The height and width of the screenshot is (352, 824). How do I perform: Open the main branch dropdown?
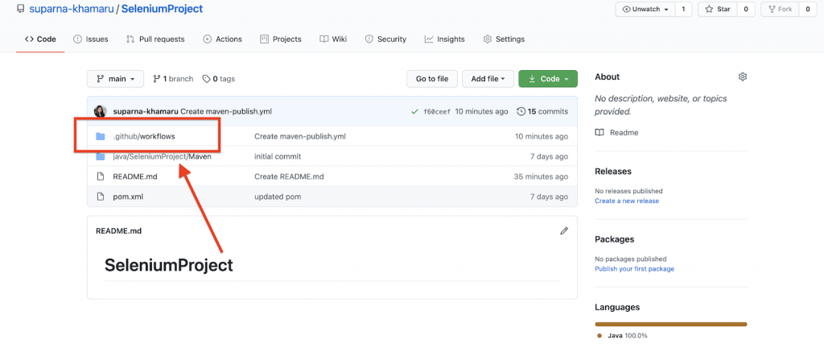coord(115,79)
